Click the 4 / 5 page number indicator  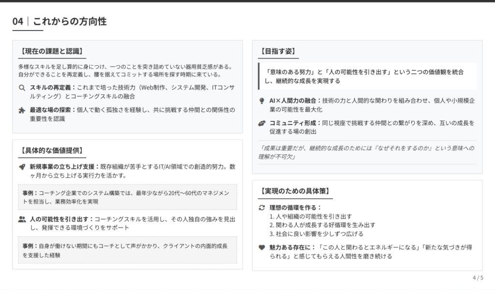coord(478,277)
